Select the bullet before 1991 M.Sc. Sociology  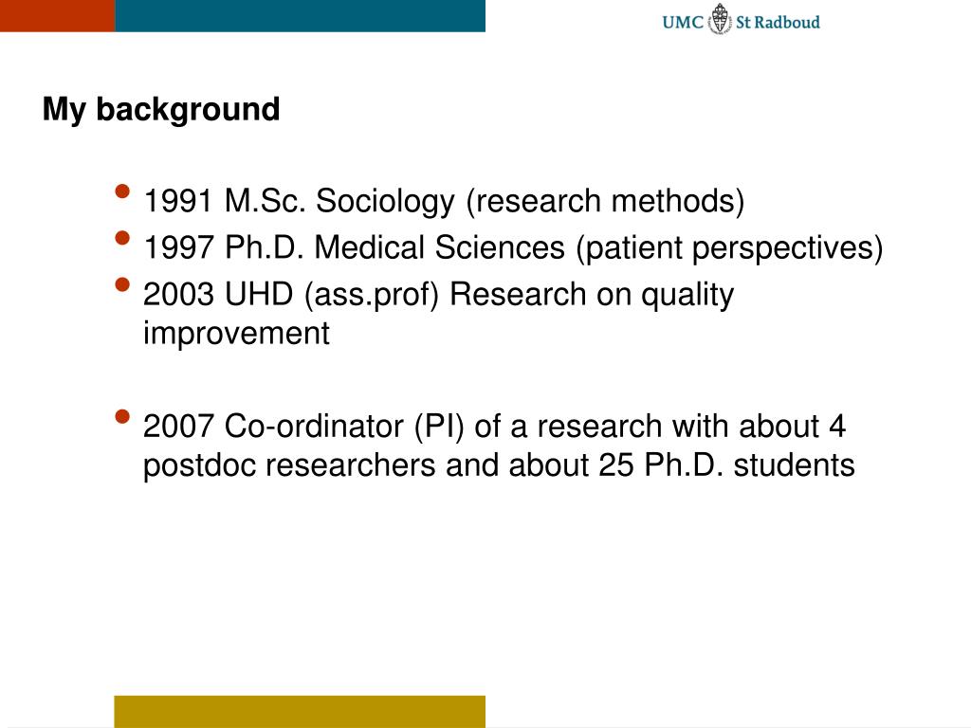click(x=122, y=191)
